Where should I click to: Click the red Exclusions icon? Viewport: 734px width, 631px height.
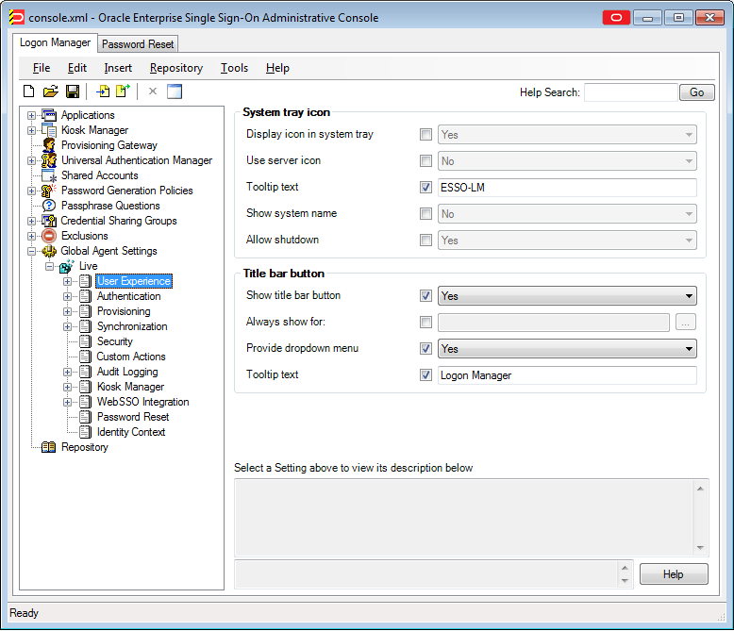point(49,236)
